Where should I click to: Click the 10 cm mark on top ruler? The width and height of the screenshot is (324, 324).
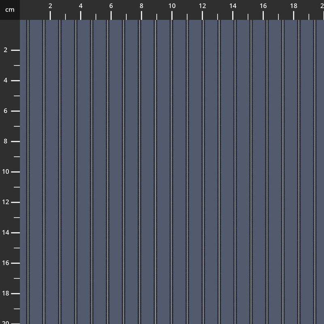pos(172,6)
